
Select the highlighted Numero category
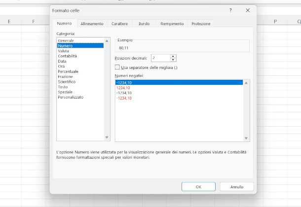[x=80, y=46]
